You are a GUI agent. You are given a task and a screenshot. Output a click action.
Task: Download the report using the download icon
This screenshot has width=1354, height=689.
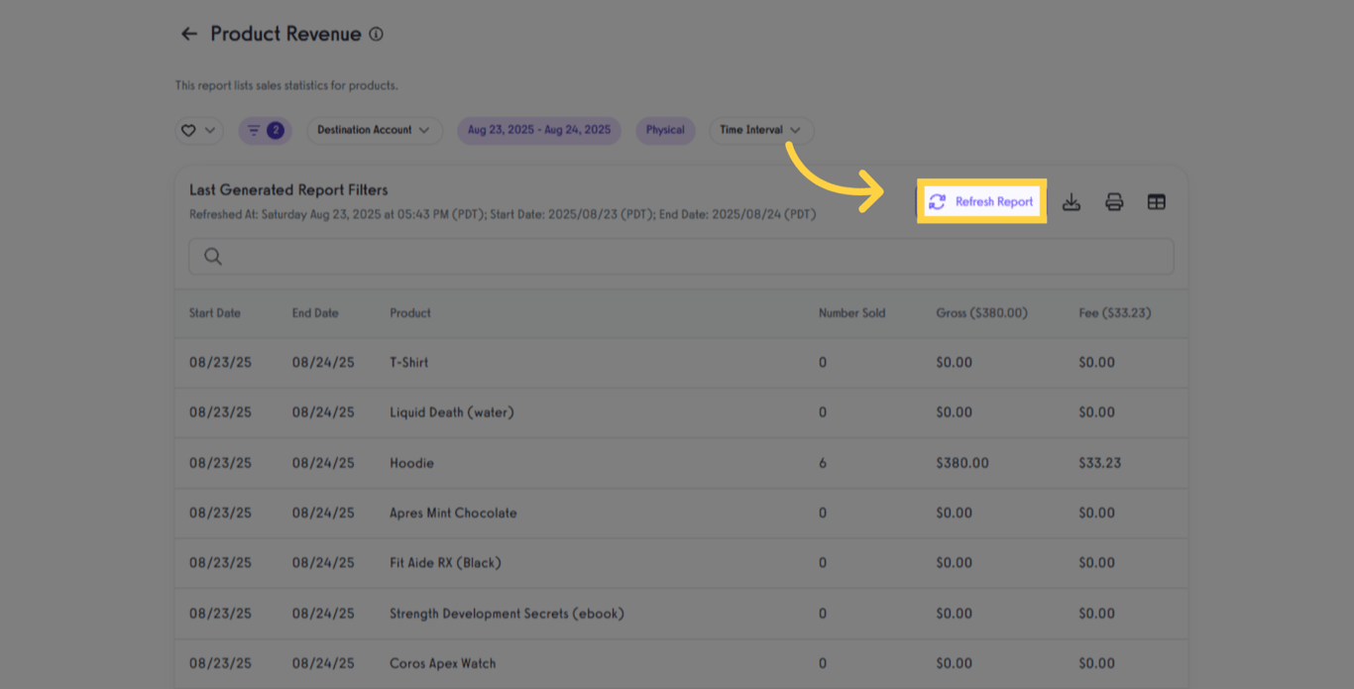point(1072,201)
